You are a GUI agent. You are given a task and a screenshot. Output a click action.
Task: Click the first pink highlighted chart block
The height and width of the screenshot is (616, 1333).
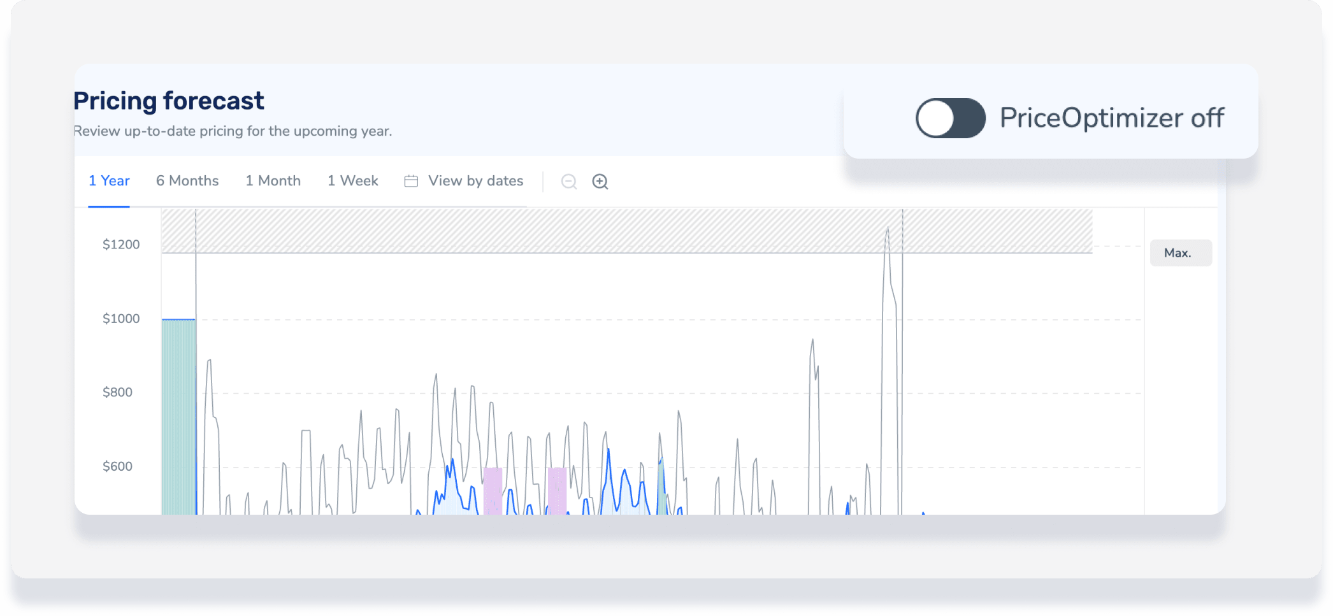[493, 491]
